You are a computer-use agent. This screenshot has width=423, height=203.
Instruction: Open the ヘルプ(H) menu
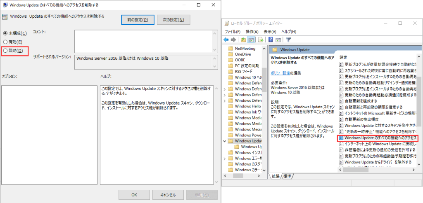click(289, 31)
